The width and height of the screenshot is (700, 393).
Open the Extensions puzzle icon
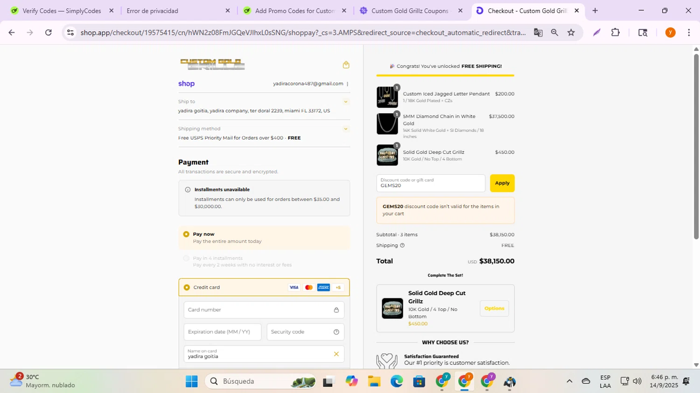pyautogui.click(x=616, y=33)
